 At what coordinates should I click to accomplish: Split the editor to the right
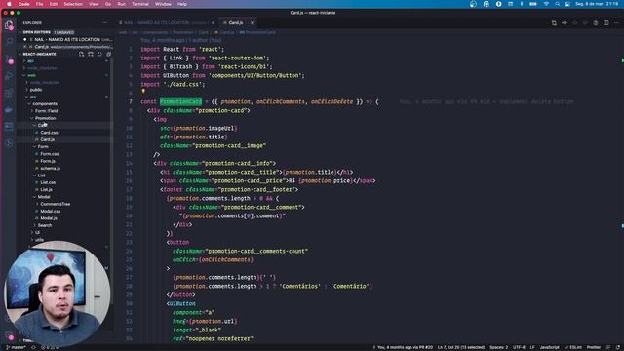pos(605,23)
